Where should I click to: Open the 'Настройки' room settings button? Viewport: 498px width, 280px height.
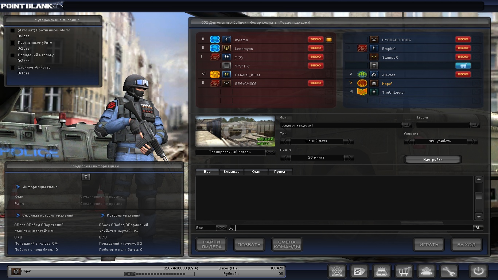(x=433, y=160)
